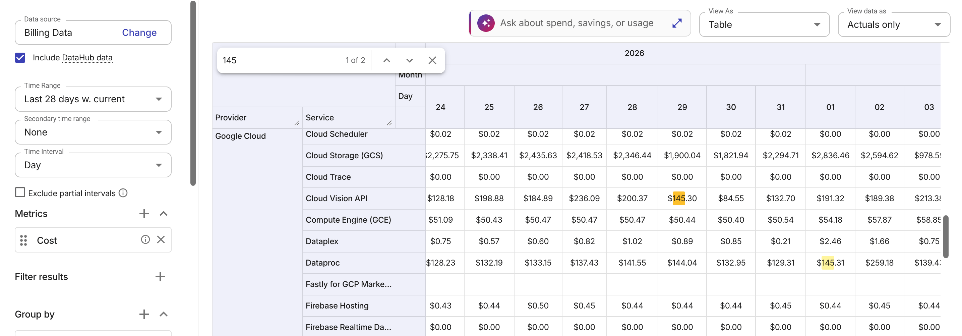Click $144.04 Dataproc cell
This screenshot has width=962, height=336.
[x=682, y=263]
